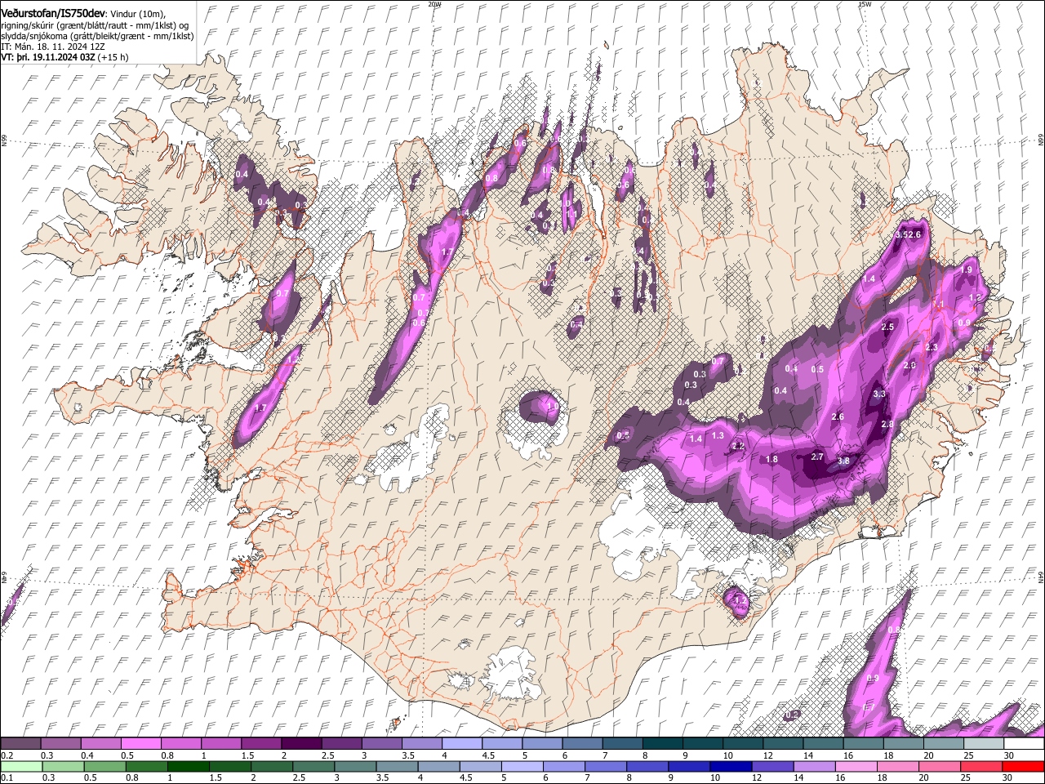1045x784 pixels.
Task: Select top legend swatch between 2 and 2.5
Action: point(301,744)
